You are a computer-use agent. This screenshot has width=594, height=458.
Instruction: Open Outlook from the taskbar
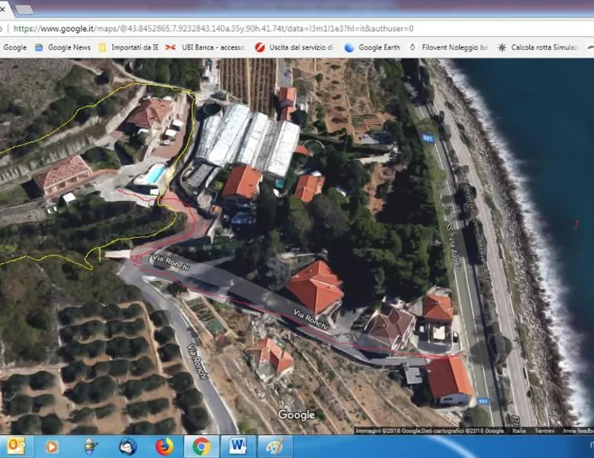point(15,446)
